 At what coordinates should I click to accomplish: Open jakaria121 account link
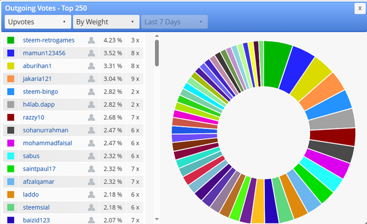(37, 79)
